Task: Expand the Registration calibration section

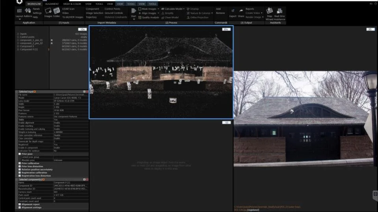Action: pos(20,173)
